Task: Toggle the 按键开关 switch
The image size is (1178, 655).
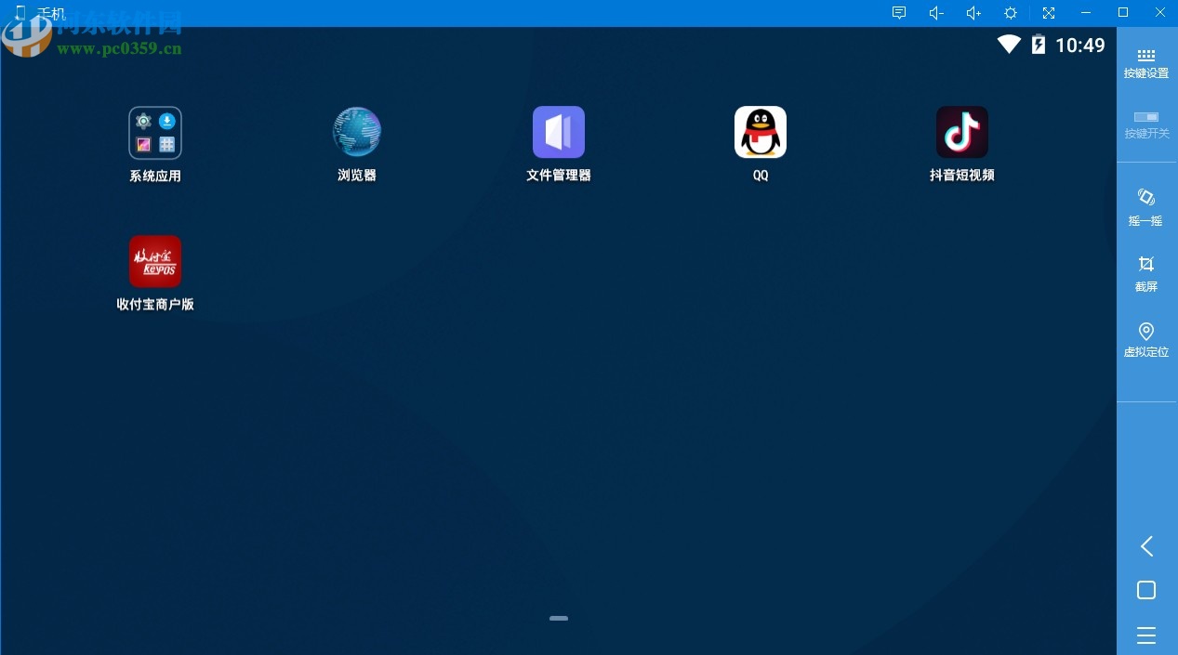Action: coord(1146,124)
